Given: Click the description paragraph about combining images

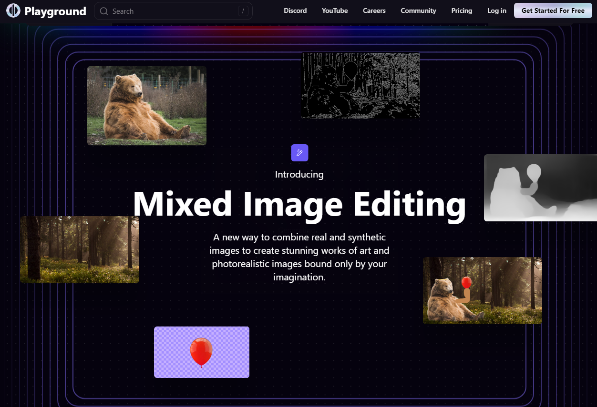Looking at the screenshot, I should [299, 257].
